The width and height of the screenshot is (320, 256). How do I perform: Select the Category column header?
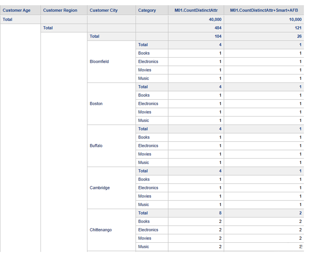[x=147, y=10]
